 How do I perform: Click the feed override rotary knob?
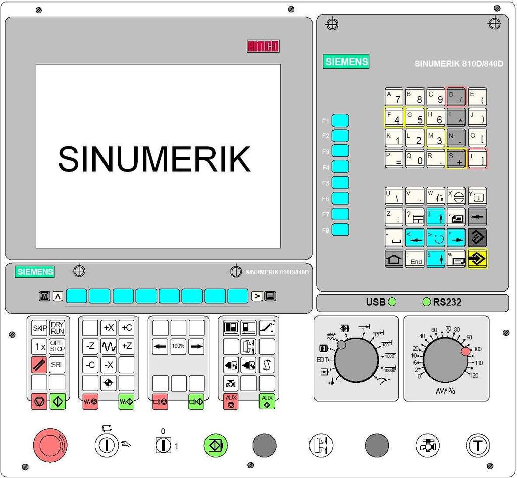[445, 360]
